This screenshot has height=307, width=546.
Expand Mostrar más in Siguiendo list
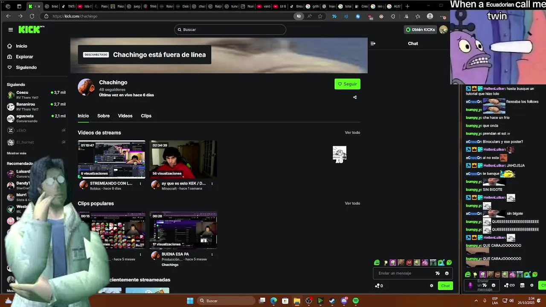click(x=17, y=153)
